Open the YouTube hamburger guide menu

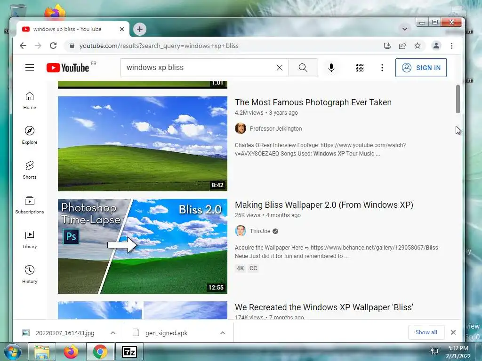pos(30,68)
